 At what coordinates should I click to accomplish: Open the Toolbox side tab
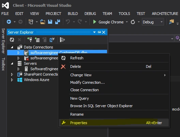[3, 64]
